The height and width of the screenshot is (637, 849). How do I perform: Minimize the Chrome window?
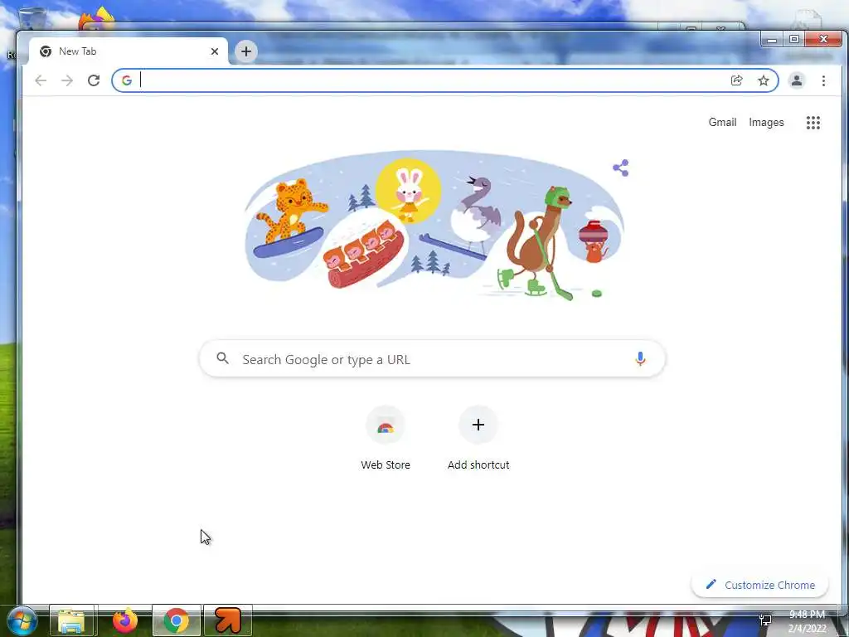(x=772, y=40)
